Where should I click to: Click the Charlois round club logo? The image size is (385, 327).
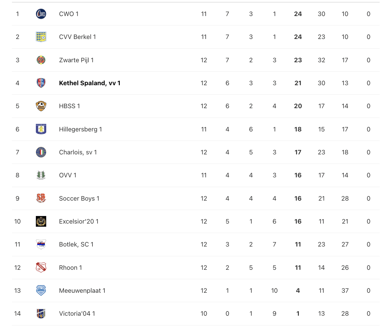point(41,152)
